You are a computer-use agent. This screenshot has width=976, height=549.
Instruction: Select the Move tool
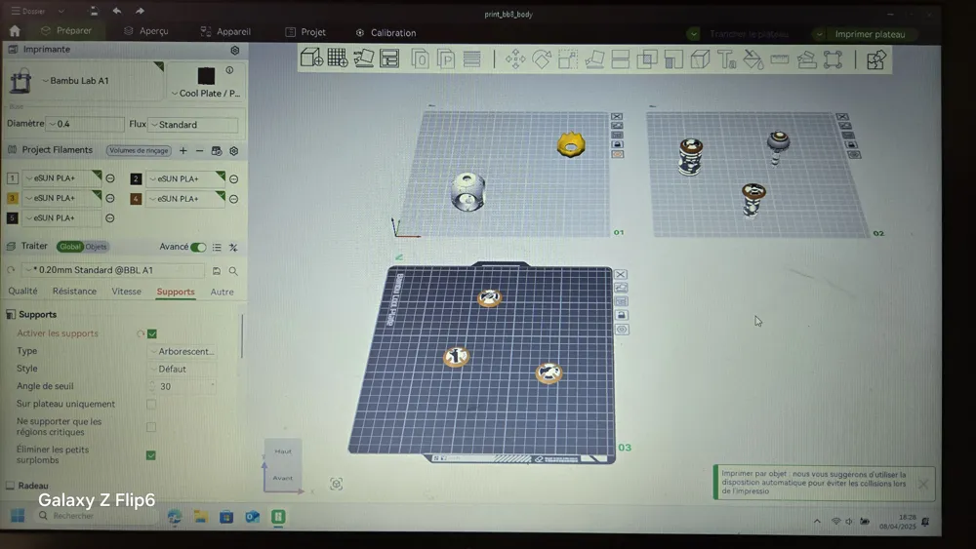coord(515,59)
